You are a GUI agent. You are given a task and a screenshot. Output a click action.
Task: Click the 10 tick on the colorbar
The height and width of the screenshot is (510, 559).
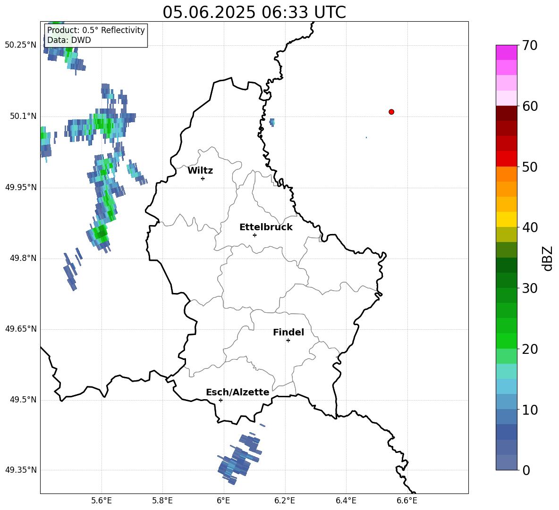point(530,410)
